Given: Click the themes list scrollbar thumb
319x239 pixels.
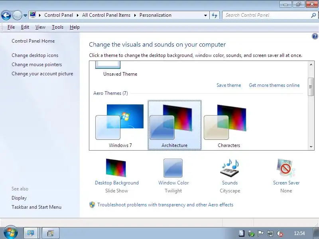Looking at the screenshot, I should (x=311, y=87).
